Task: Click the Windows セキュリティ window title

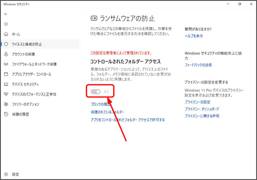Action: (x=17, y=4)
